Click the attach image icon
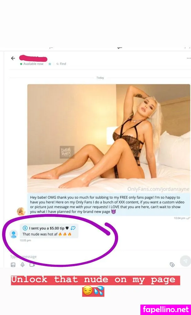Image resolution: width=191 pixels, height=315 pixels. 13,265
